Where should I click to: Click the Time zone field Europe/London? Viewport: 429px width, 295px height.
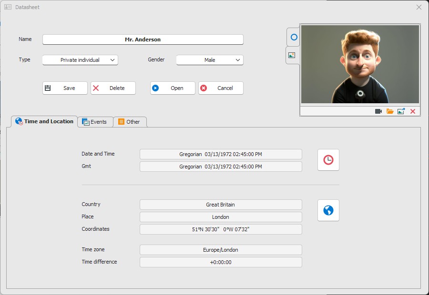pos(221,250)
